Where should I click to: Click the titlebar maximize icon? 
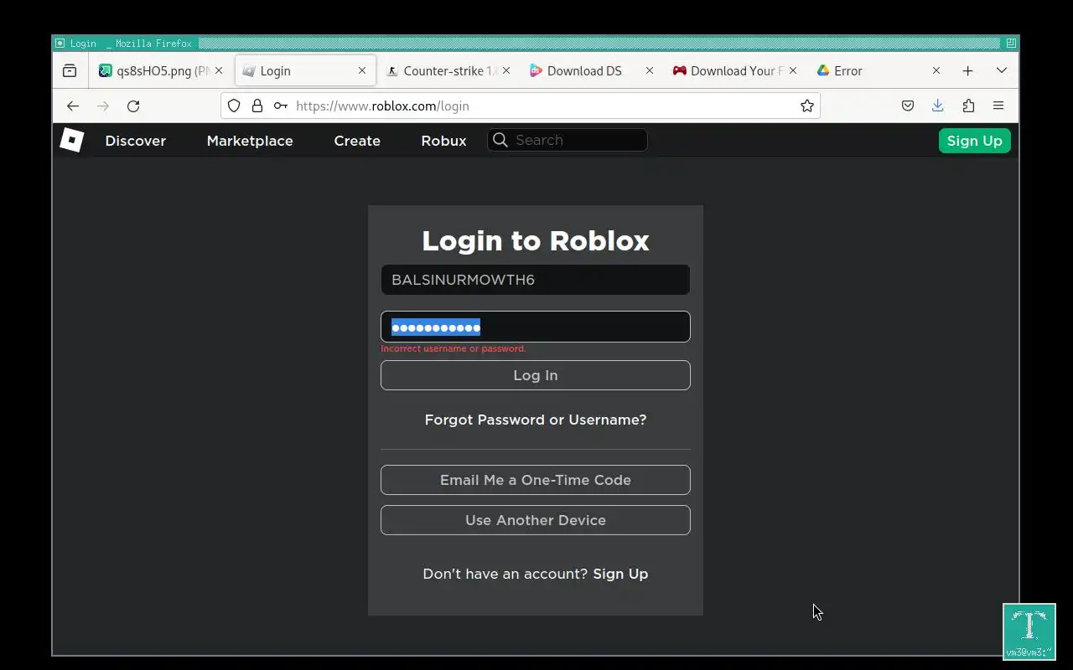click(1011, 43)
